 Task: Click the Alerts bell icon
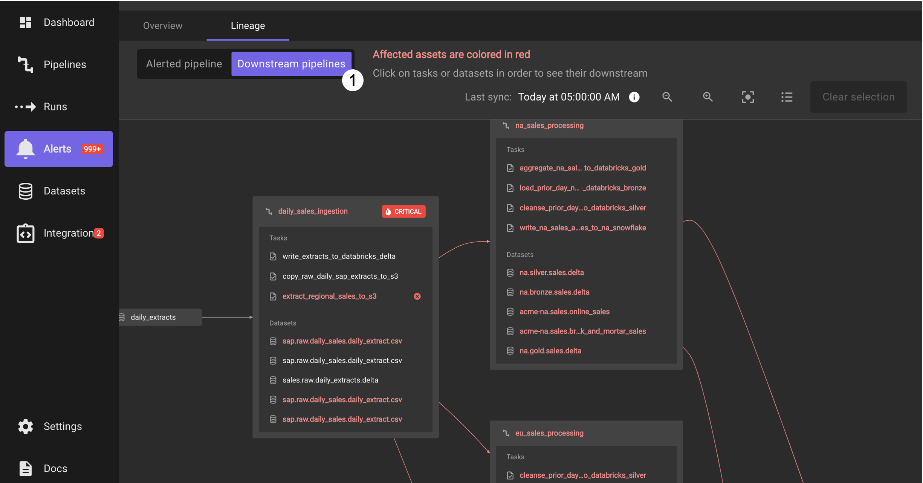click(x=26, y=148)
